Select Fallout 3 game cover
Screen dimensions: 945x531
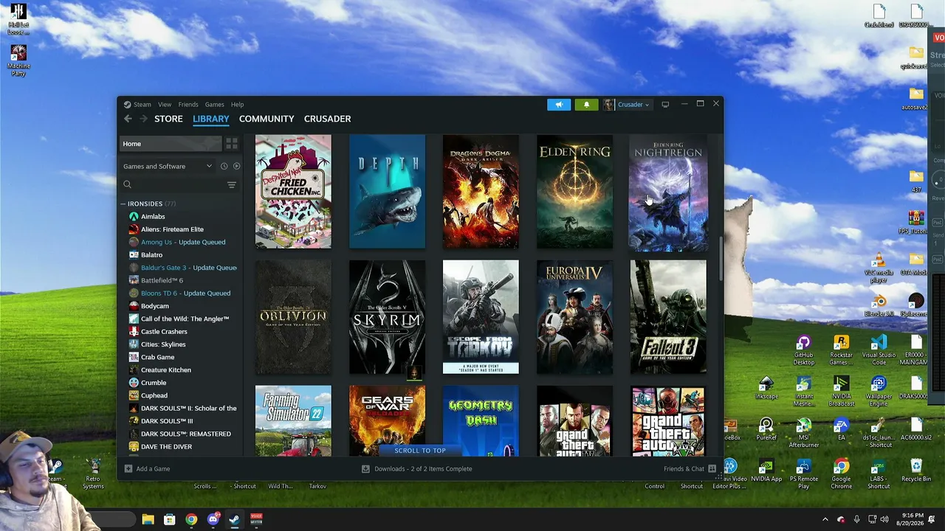click(668, 317)
